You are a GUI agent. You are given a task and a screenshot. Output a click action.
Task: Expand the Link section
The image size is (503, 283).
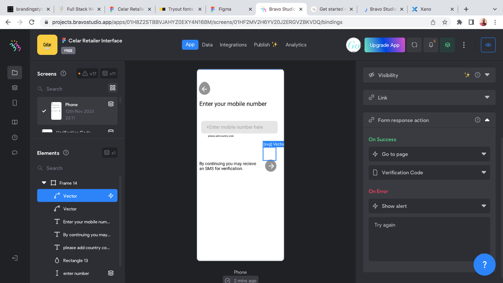click(x=487, y=97)
